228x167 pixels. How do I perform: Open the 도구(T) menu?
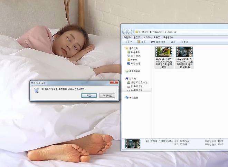157,37
